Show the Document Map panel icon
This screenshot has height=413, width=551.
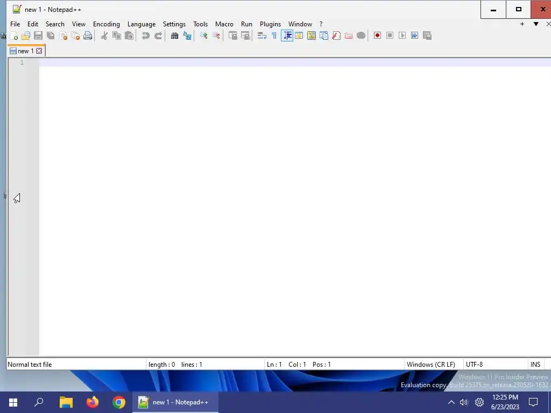click(312, 35)
